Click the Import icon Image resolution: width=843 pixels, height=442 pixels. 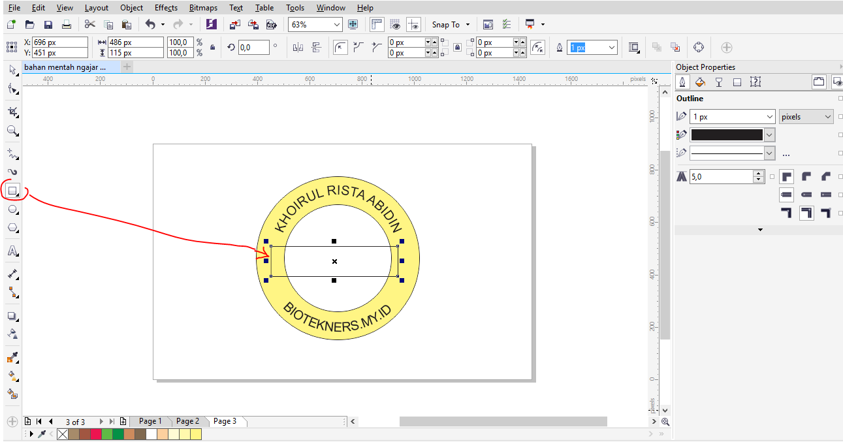[235, 24]
